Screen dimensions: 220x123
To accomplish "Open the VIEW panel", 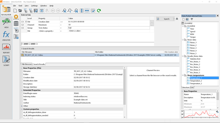I will click(x=6, y=23).
